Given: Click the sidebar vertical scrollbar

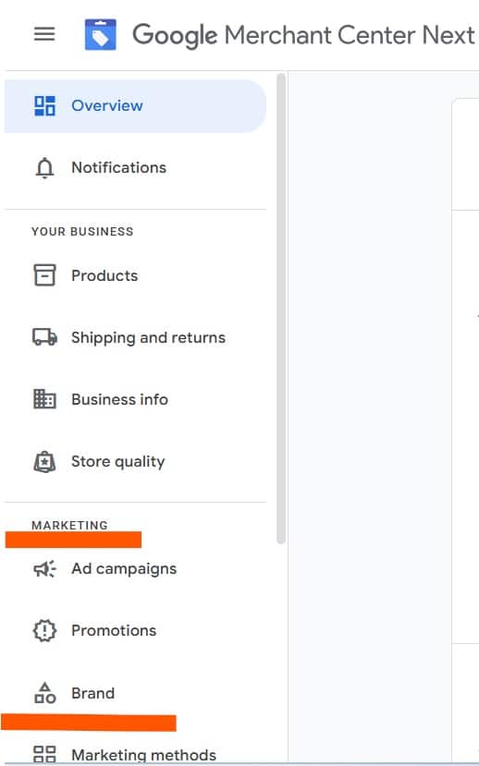Looking at the screenshot, I should coord(280,308).
